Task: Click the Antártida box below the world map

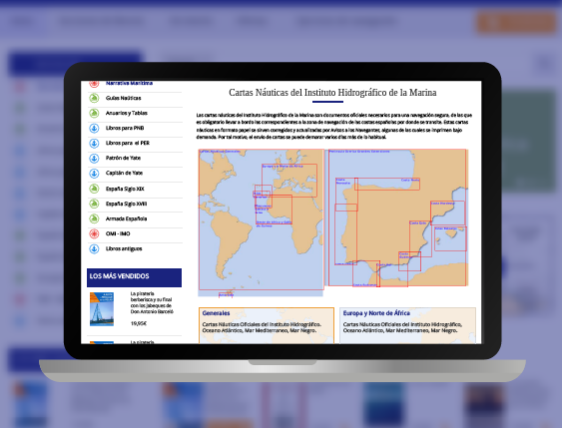Action: pyautogui.click(x=226, y=295)
